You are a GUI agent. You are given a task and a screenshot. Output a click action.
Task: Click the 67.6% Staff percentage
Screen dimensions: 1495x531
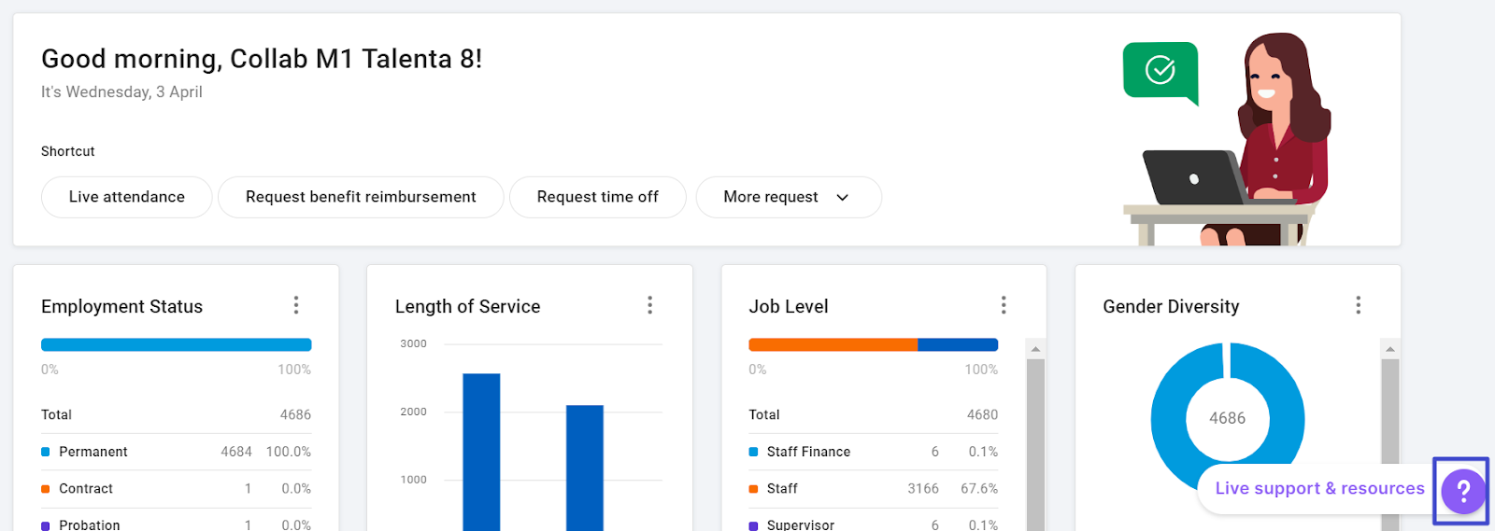(979, 489)
